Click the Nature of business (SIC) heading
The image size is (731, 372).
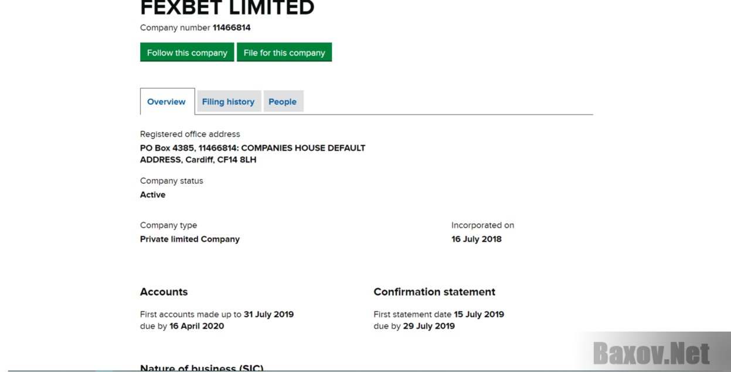point(202,368)
